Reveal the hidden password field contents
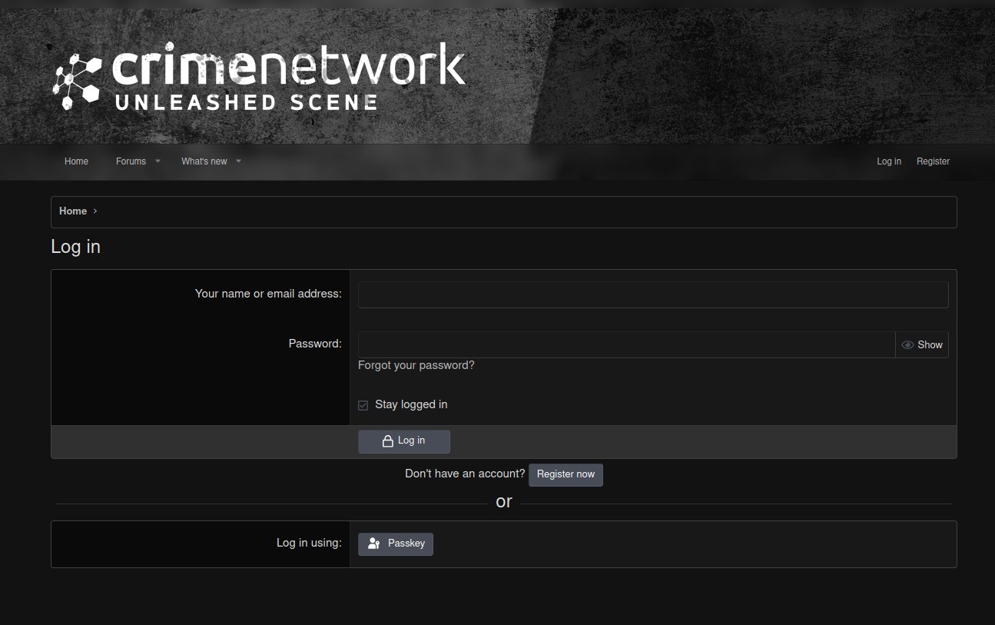995x625 pixels. [922, 344]
